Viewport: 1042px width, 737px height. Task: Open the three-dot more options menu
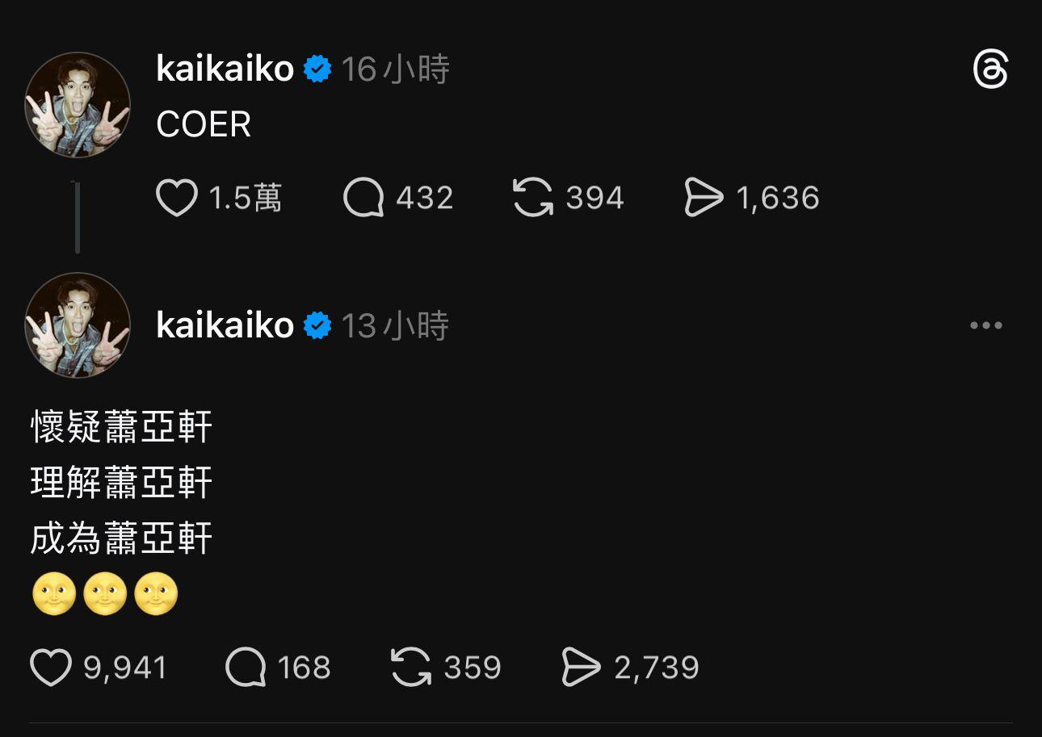(x=986, y=326)
